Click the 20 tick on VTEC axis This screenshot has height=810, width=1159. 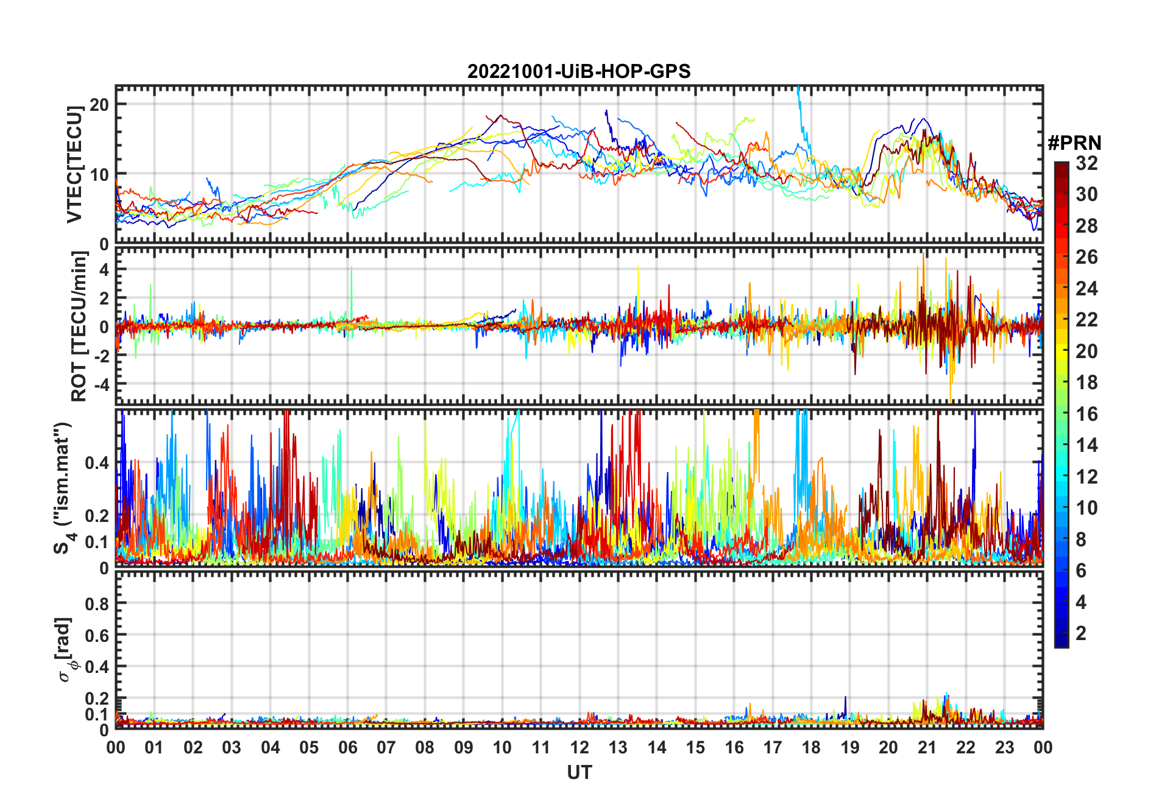(x=99, y=105)
